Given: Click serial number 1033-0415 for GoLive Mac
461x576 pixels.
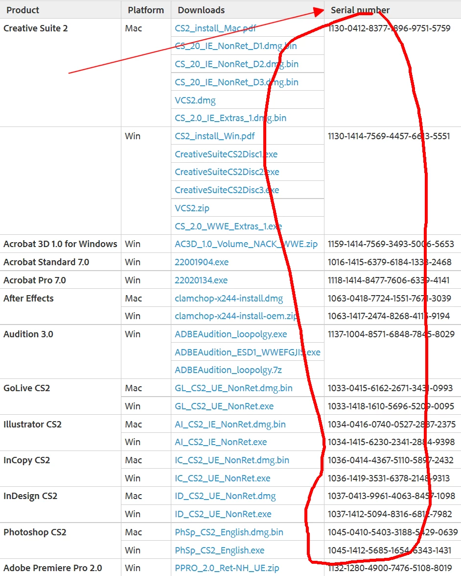Looking at the screenshot, I should tap(390, 388).
